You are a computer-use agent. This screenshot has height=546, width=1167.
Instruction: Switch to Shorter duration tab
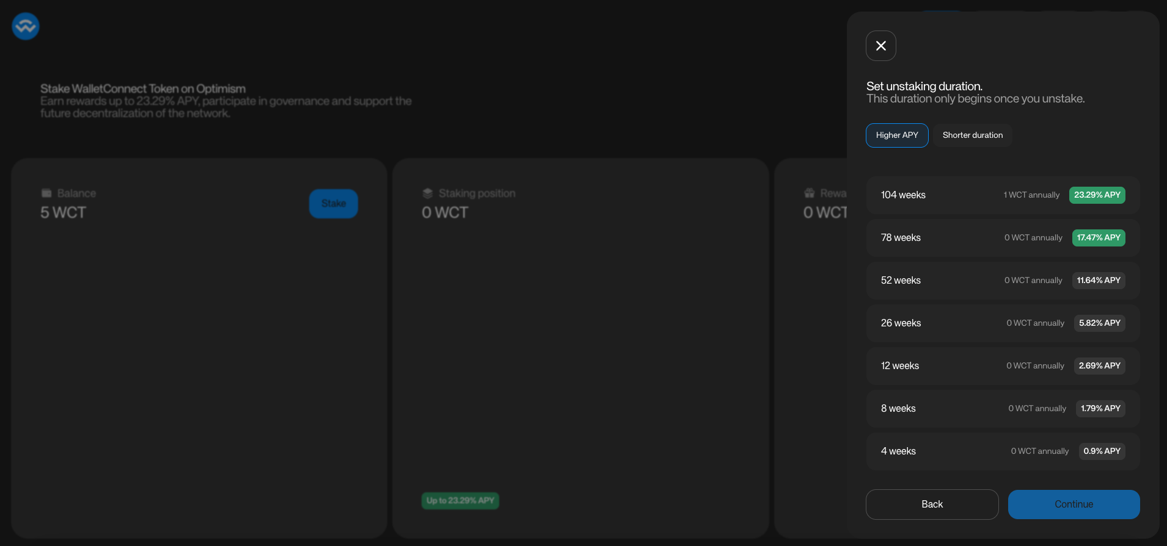click(972, 135)
